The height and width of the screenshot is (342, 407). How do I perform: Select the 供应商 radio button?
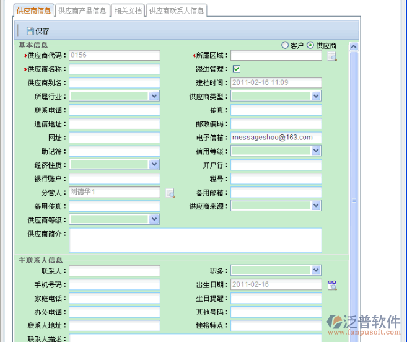point(310,45)
